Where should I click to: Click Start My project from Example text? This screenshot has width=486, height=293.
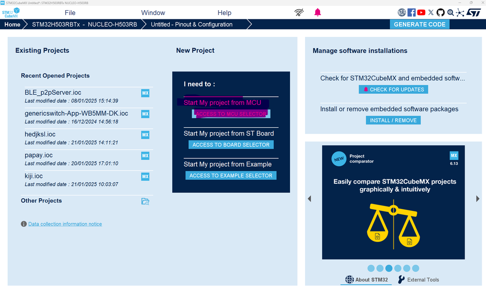(x=228, y=164)
